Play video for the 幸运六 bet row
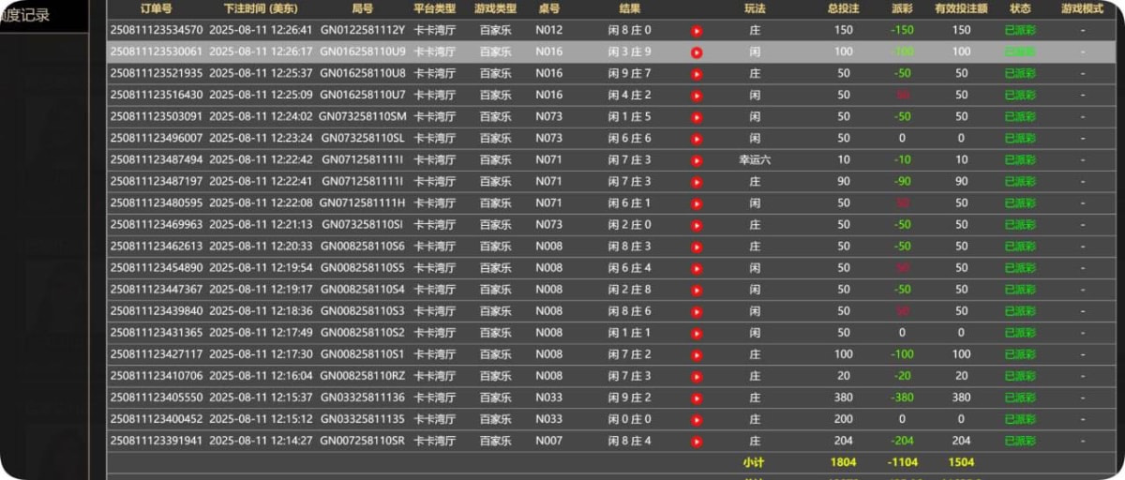 [697, 160]
